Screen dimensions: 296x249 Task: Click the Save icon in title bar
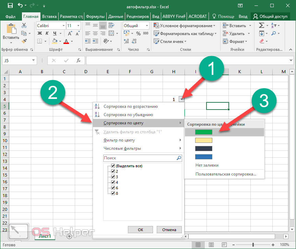(10, 5)
